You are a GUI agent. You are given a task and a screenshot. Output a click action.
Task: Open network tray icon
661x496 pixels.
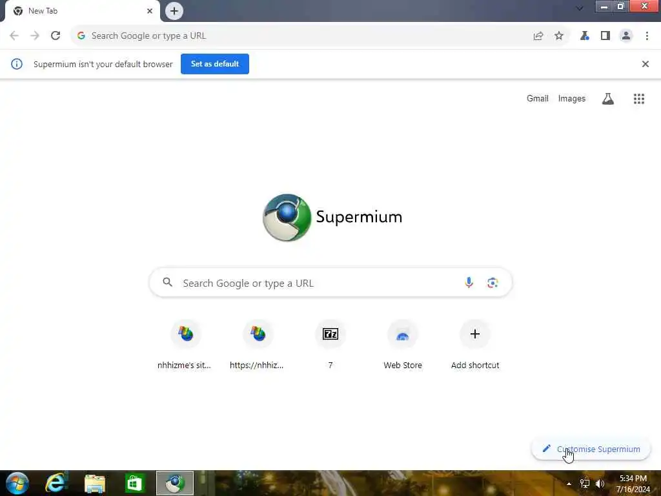(x=585, y=483)
